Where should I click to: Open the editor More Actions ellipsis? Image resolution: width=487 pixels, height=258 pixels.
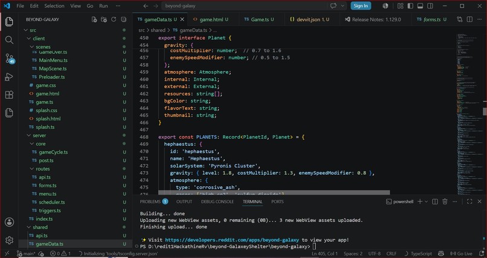coord(479,19)
